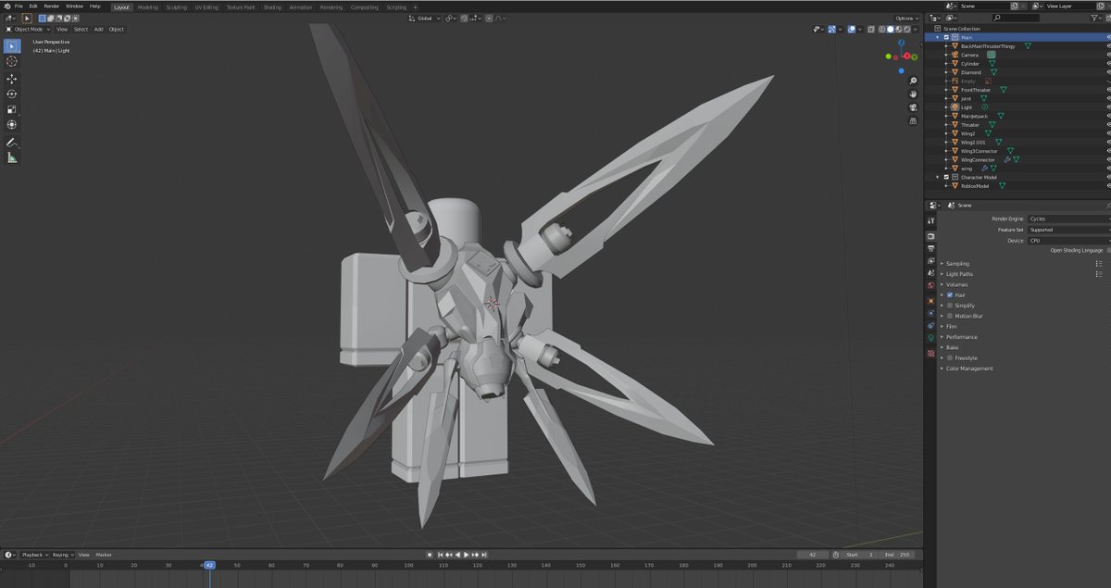Activate the Cursor tool
The height and width of the screenshot is (588, 1111).
[12, 61]
